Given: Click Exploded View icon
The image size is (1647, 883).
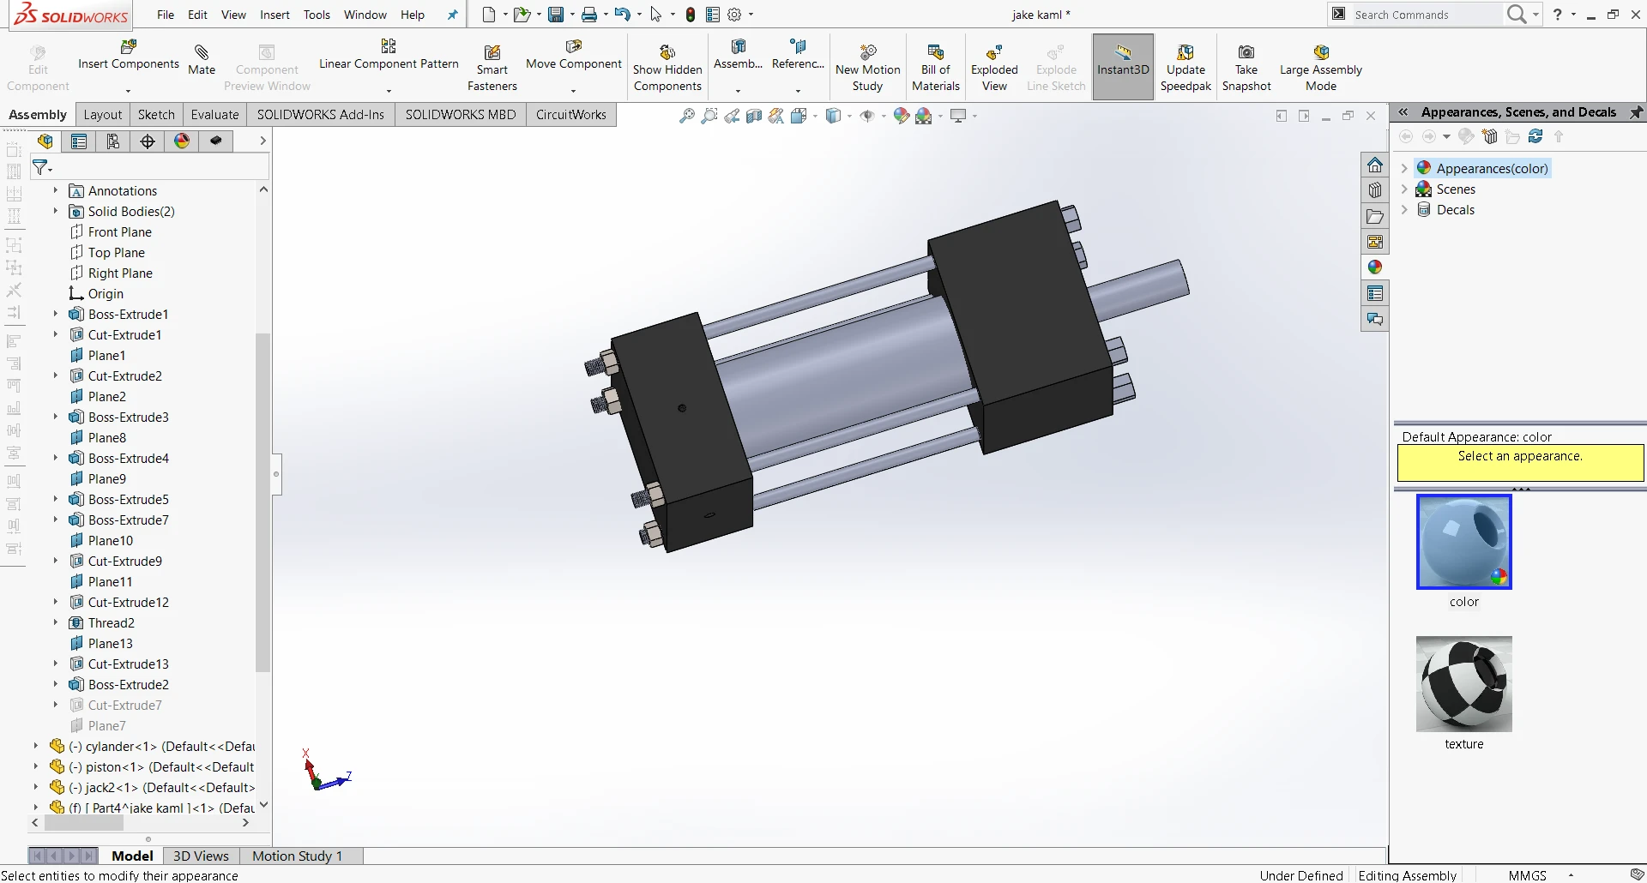Looking at the screenshot, I should click(x=994, y=53).
